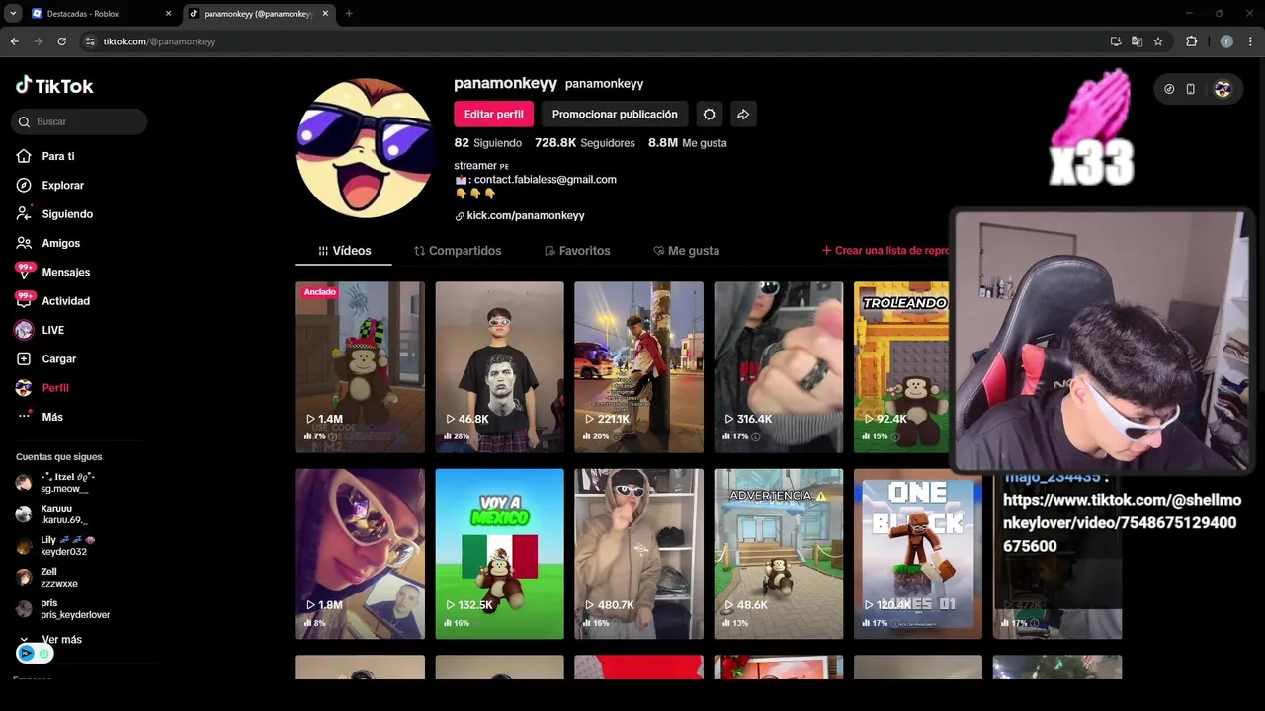Click the Buscar search field

[x=80, y=121]
